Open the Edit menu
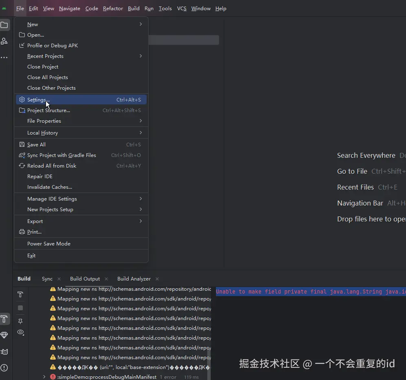This screenshot has width=406, height=380. (x=33, y=9)
